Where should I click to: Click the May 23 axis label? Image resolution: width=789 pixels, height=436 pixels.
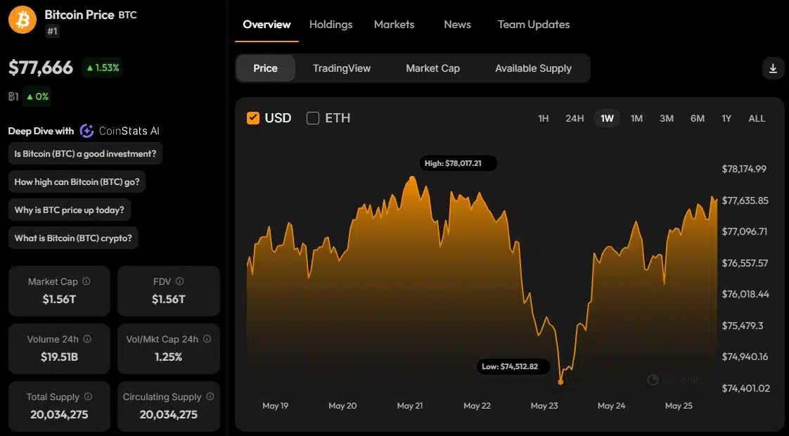[x=544, y=406]
